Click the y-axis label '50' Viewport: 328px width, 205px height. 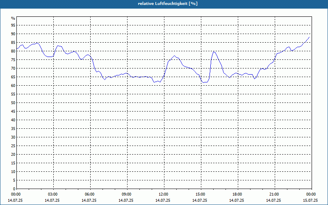(x=13, y=103)
